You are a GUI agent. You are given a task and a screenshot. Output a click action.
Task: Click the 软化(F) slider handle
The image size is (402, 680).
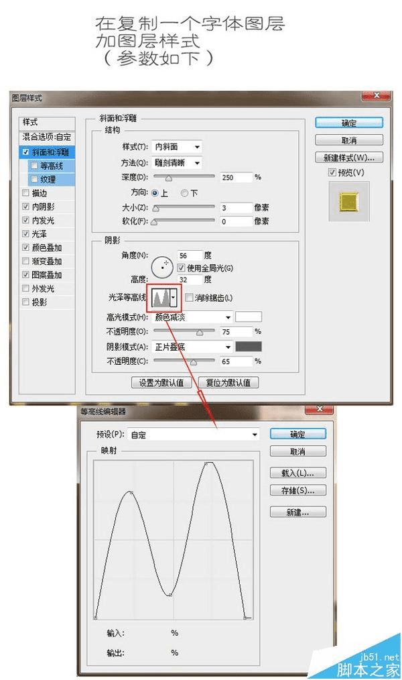click(x=155, y=222)
